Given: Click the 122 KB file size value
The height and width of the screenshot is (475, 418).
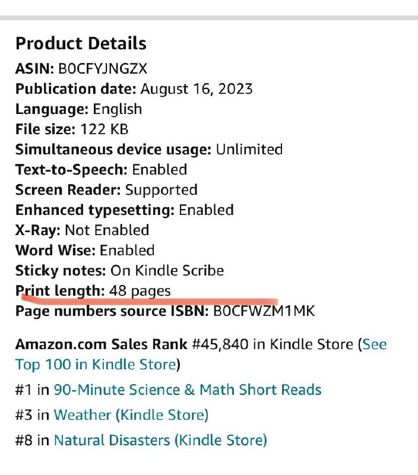Looking at the screenshot, I should 104,129.
